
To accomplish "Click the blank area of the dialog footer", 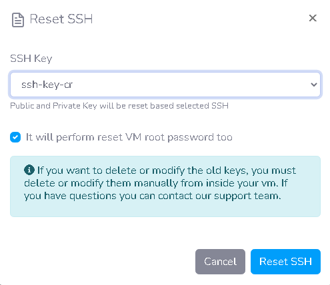I will pyautogui.click(x=100, y=262).
